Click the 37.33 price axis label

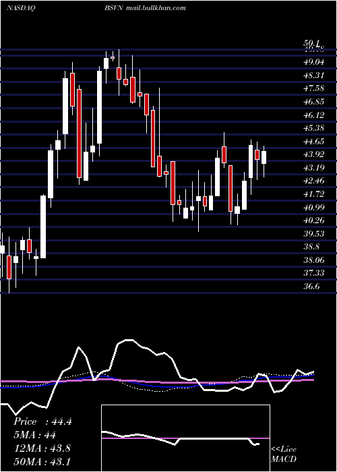point(314,273)
